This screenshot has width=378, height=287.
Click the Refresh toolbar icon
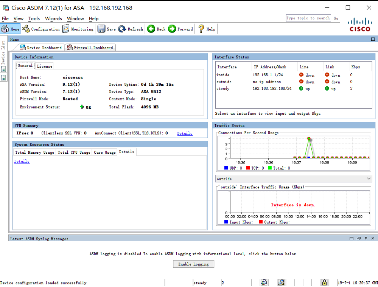[x=122, y=29]
